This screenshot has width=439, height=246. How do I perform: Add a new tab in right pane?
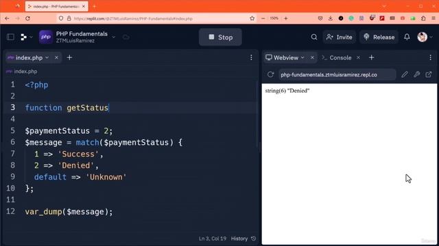tap(372, 57)
